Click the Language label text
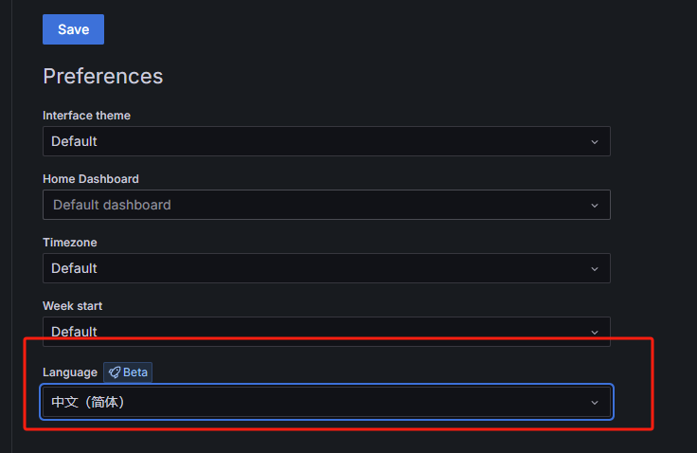The height and width of the screenshot is (453, 697). [x=69, y=372]
